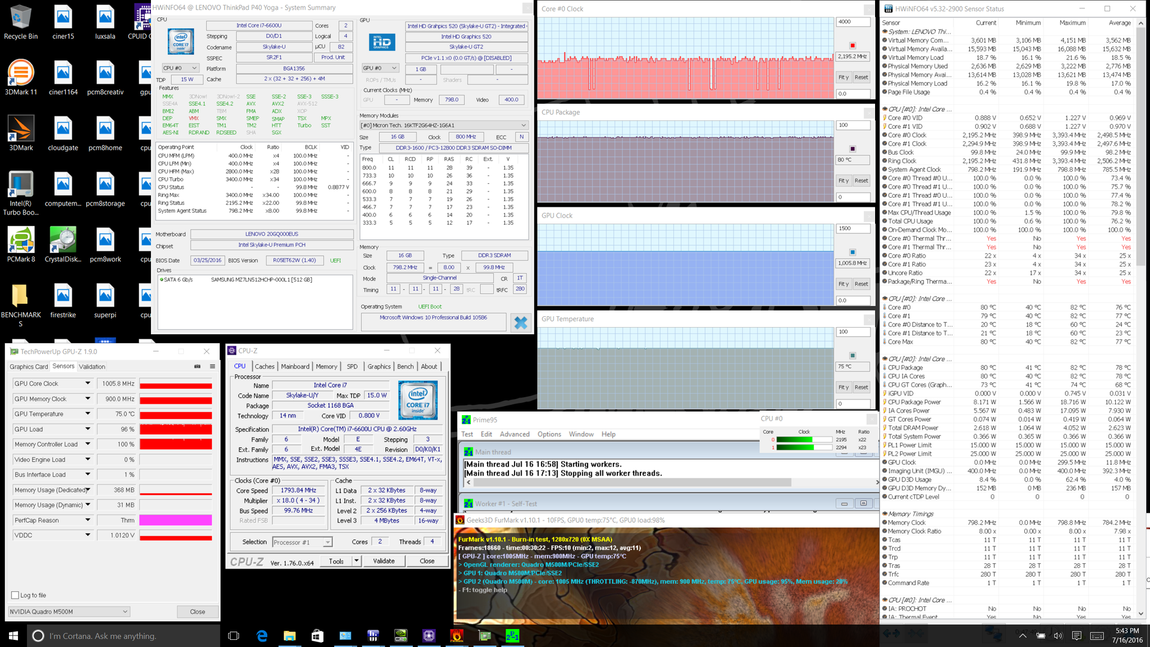Open NVIDIA Quadro M500M device selector
This screenshot has width=1150, height=647.
coord(69,612)
